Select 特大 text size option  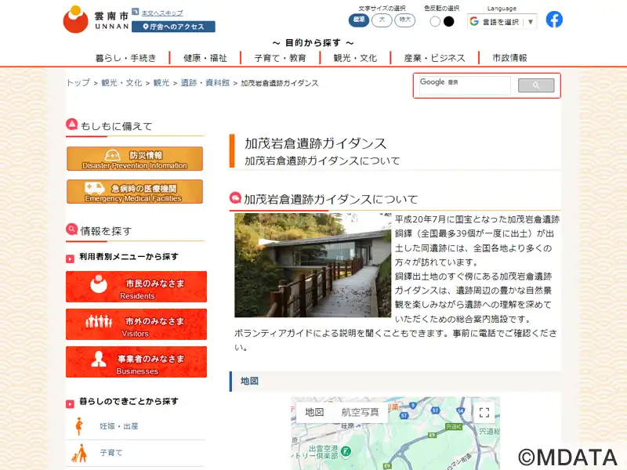click(404, 20)
